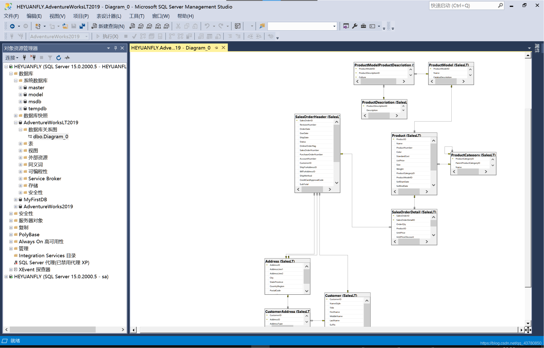Click the SalesOrderHeader table title
Screen dimensions: 544x348
click(x=317, y=116)
